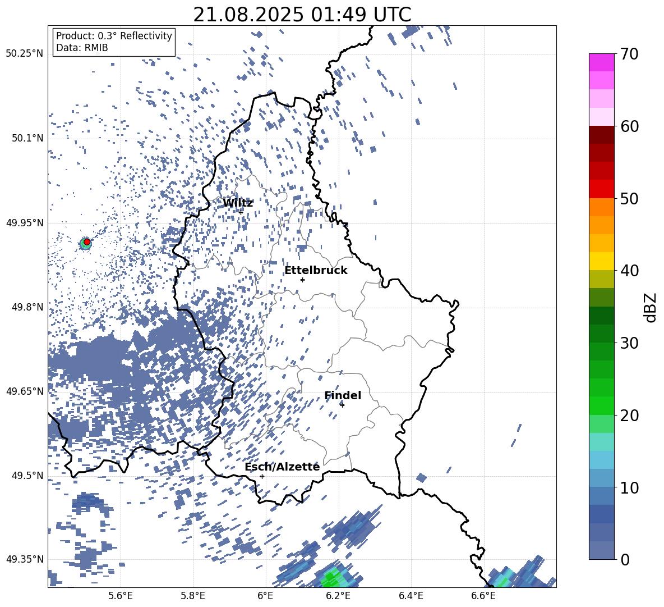This screenshot has width=664, height=607.
Task: Click the Esch/Alzette city label
Action: (282, 467)
